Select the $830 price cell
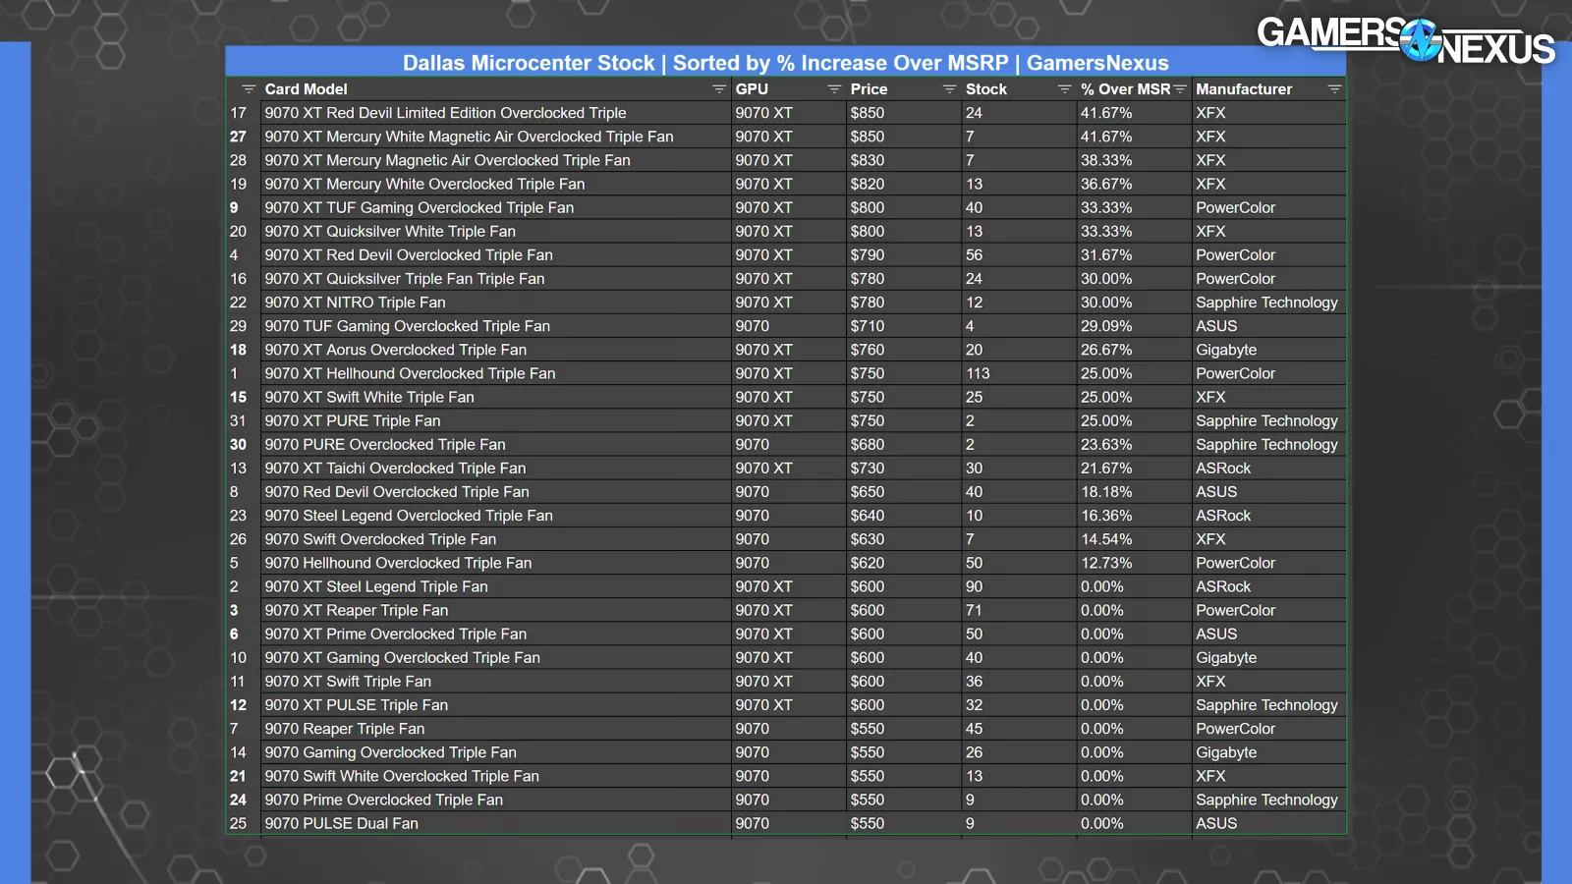This screenshot has height=884, width=1572. pos(867,160)
